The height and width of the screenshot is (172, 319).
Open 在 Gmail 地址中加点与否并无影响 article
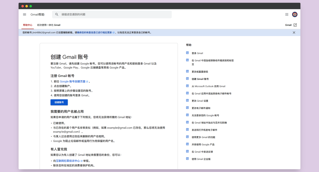209,123
